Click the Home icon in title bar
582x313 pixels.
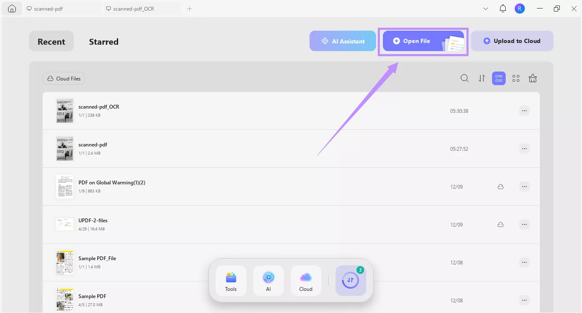(x=12, y=9)
